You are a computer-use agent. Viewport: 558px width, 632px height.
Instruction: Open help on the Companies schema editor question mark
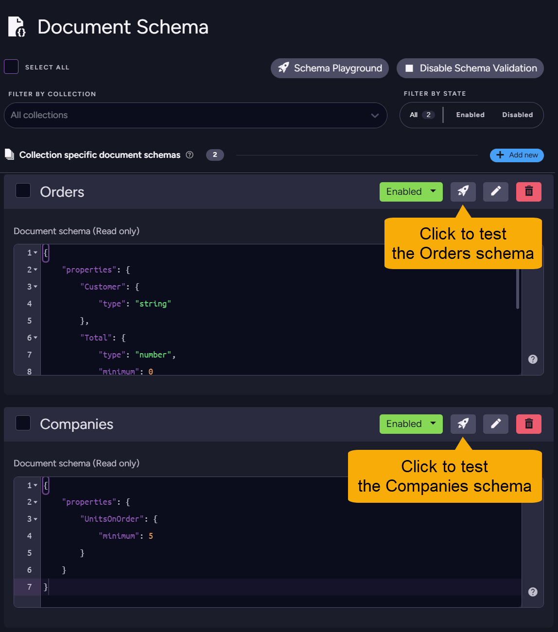coord(533,592)
